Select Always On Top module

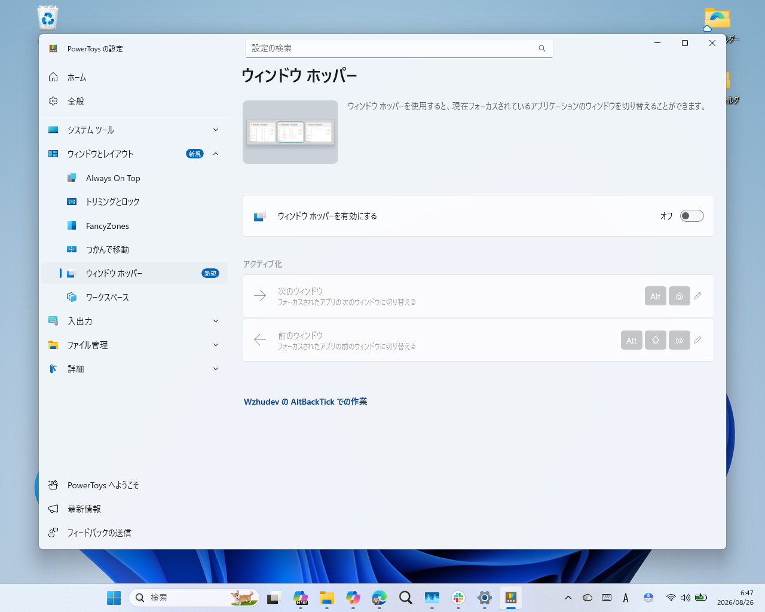pyautogui.click(x=134, y=178)
